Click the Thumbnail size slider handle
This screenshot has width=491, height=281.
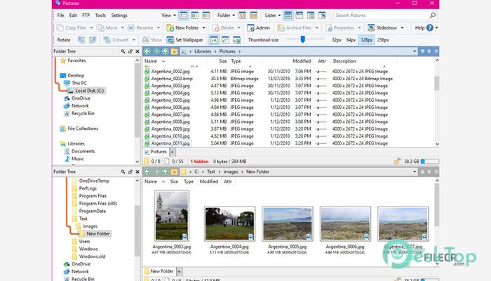302,39
